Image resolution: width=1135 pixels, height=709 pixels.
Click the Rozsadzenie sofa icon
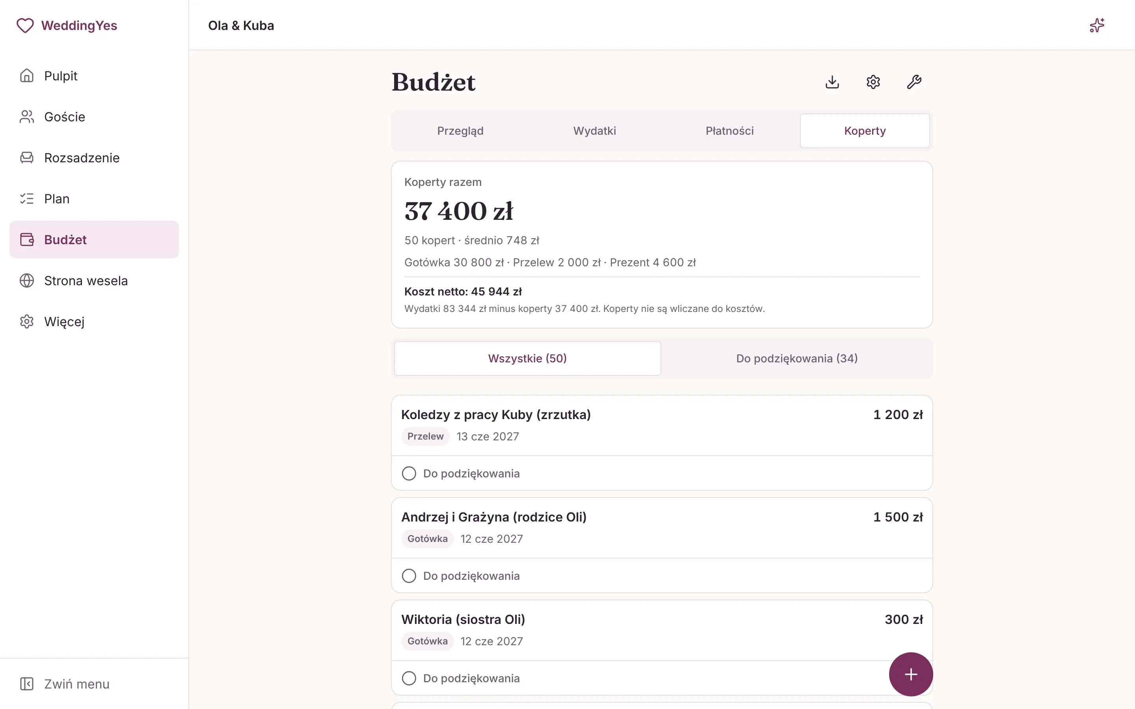pos(27,158)
